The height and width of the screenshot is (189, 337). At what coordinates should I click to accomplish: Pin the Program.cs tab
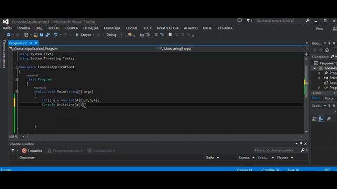click(31, 43)
